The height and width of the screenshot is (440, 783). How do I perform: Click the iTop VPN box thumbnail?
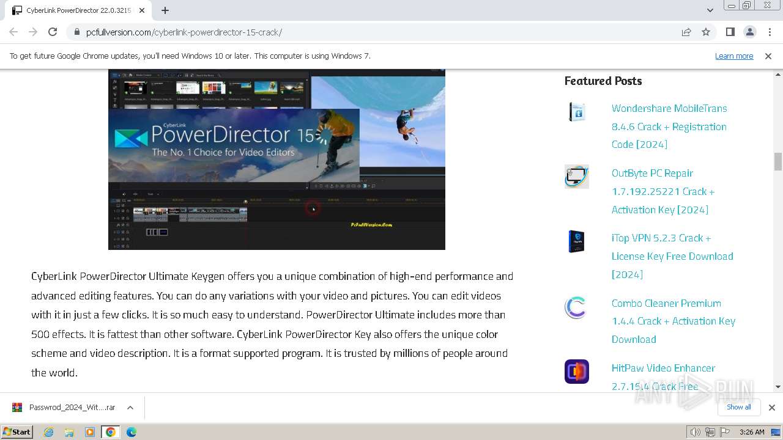tap(577, 241)
